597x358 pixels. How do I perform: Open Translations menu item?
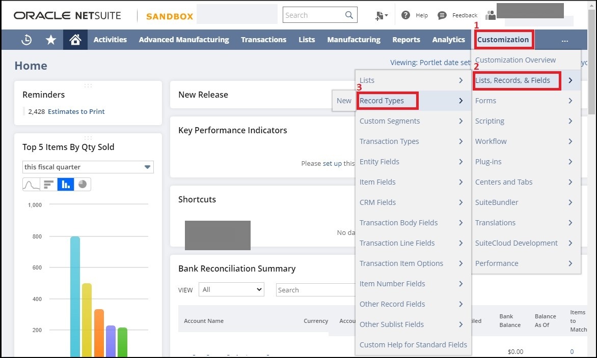(x=495, y=223)
